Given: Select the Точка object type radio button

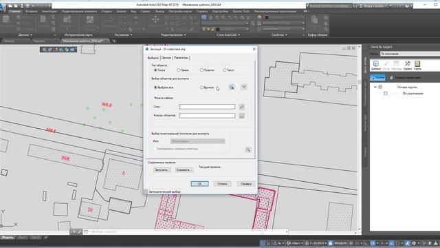Looking at the screenshot, I should 155,70.
